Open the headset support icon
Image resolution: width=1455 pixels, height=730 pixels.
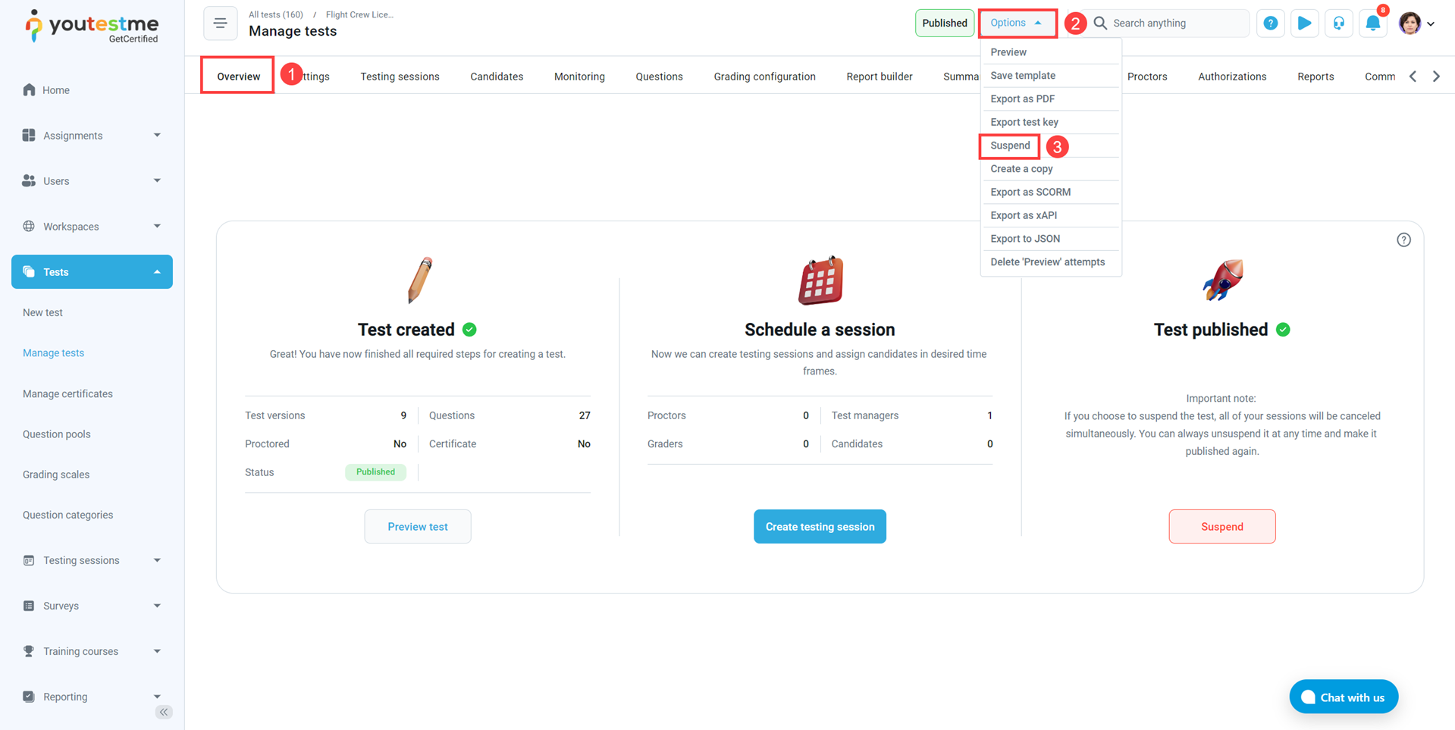[x=1338, y=23]
